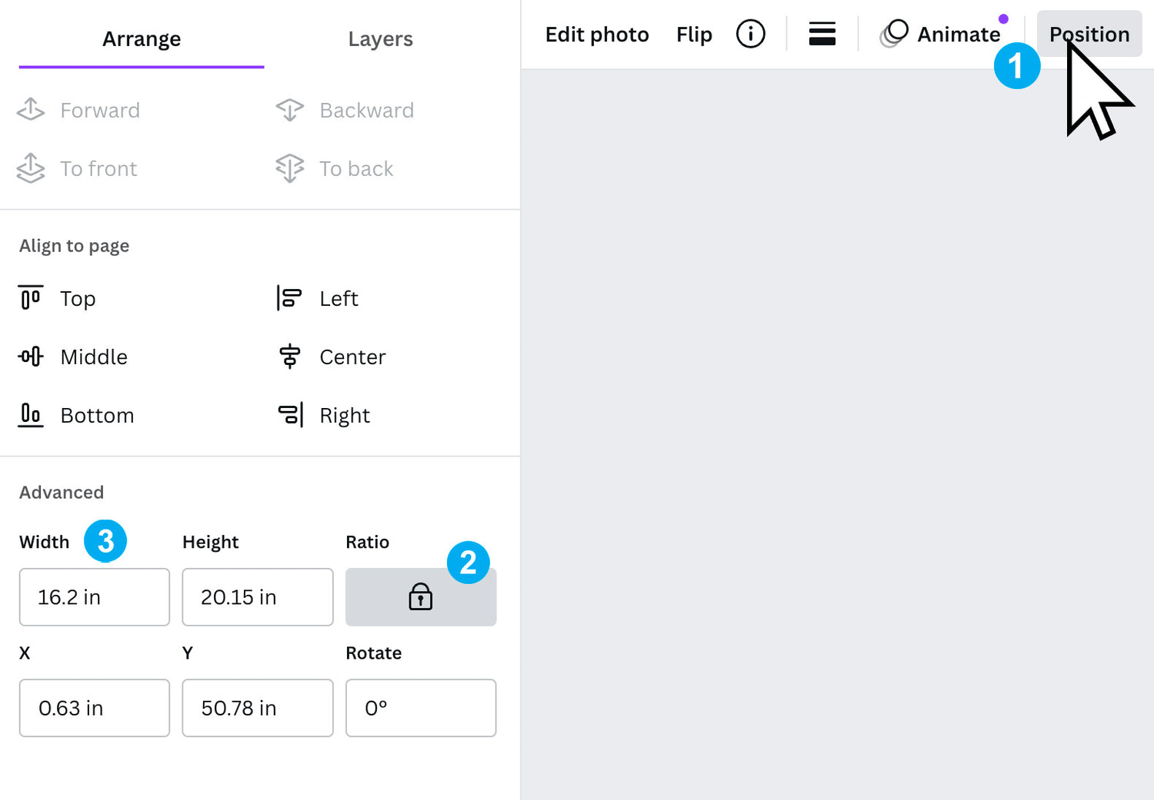1154x800 pixels.
Task: Click the Info circle icon in toolbar
Action: pos(750,34)
